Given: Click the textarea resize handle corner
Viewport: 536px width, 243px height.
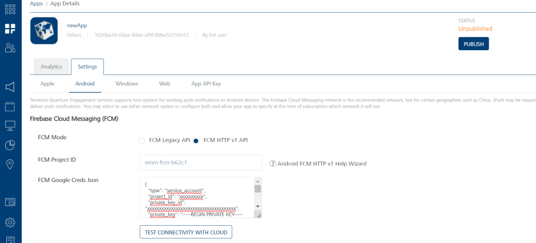Looking at the screenshot, I should click(x=258, y=215).
